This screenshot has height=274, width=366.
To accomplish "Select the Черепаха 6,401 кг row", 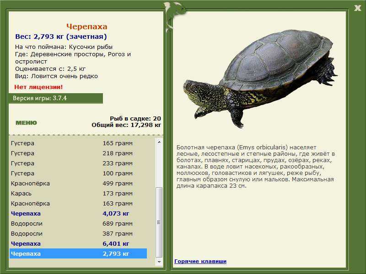I will [x=78, y=243].
